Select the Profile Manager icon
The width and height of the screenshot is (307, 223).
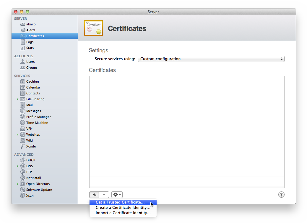point(23,117)
